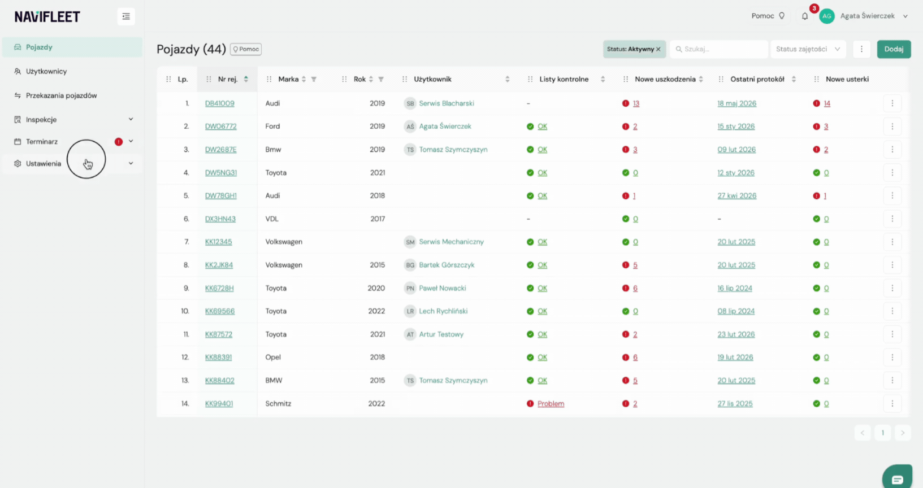
Task: Open notifications bell icon
Action: click(805, 16)
